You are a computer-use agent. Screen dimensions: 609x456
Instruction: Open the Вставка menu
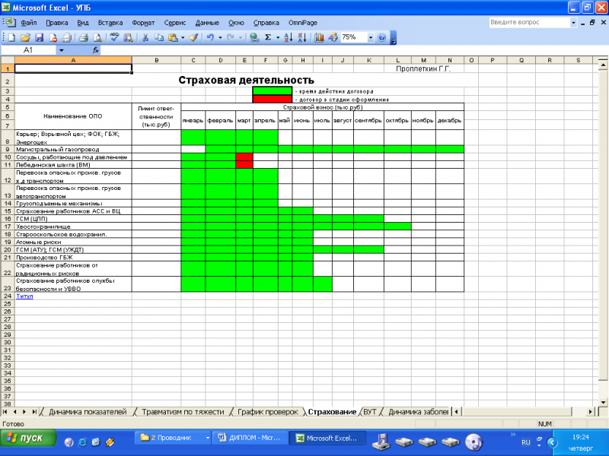(110, 23)
